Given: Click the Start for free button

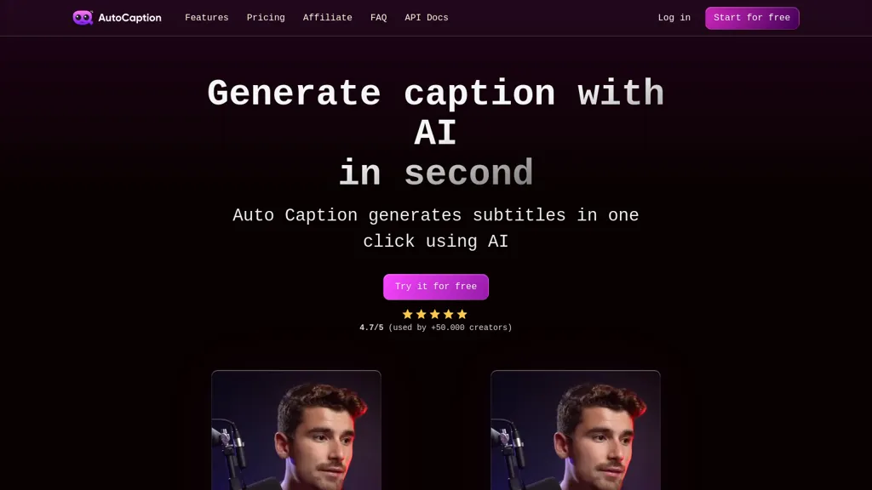Looking at the screenshot, I should (752, 18).
